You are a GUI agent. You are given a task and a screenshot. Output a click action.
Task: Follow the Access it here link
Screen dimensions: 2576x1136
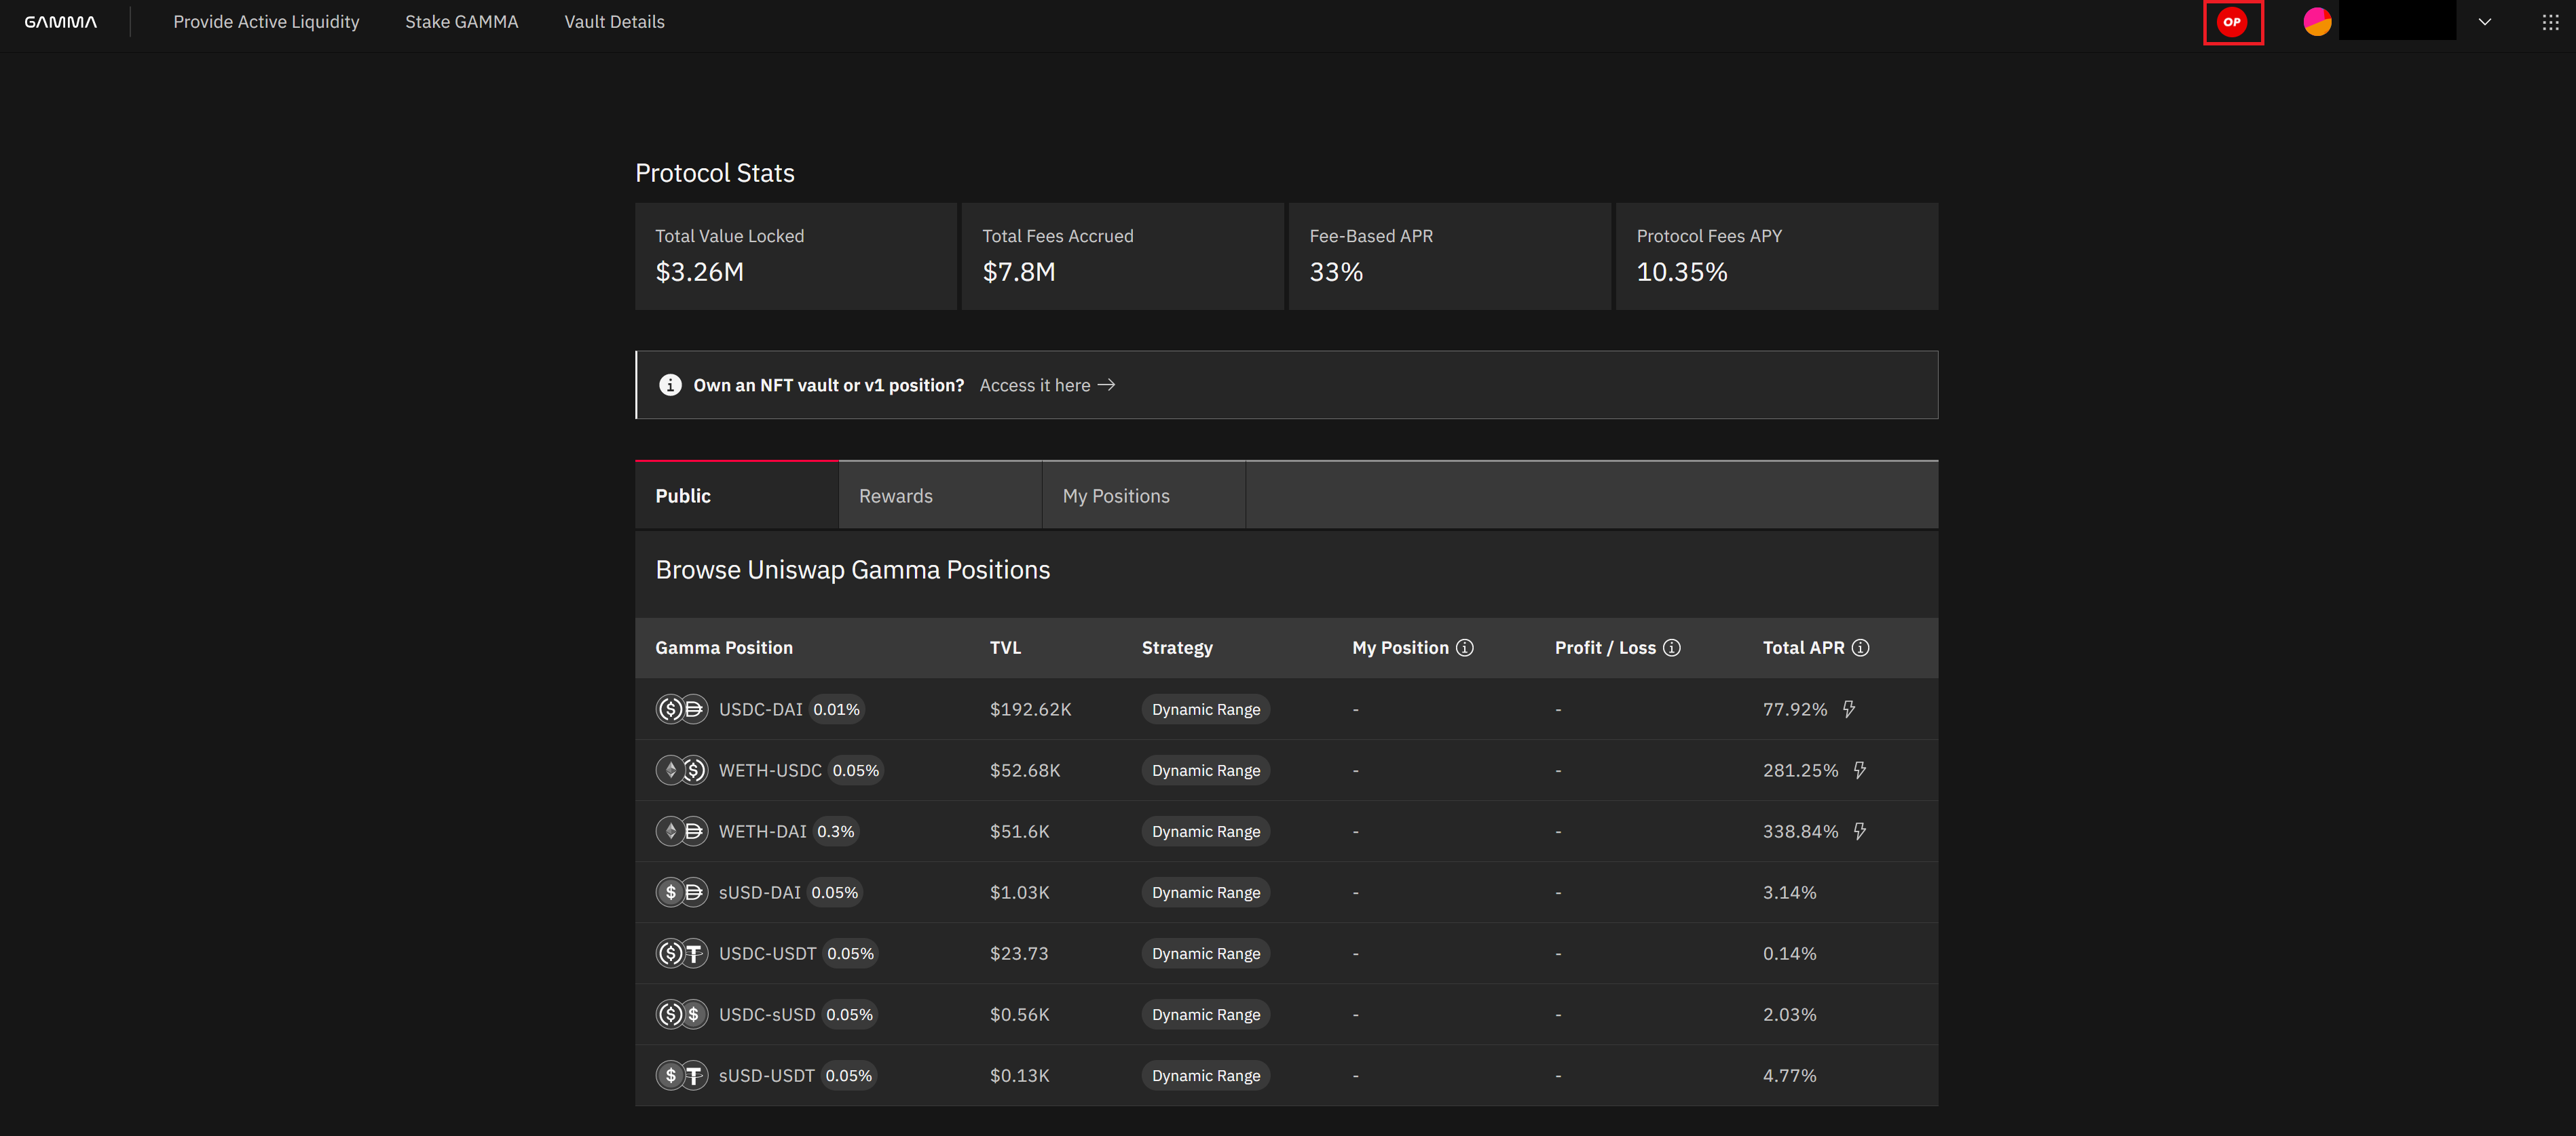click(1047, 385)
